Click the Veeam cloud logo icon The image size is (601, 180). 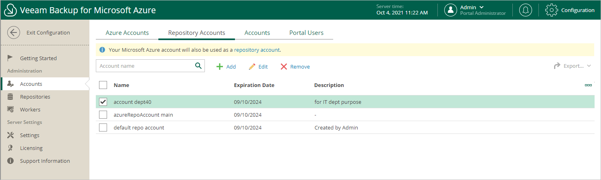[x=10, y=10]
